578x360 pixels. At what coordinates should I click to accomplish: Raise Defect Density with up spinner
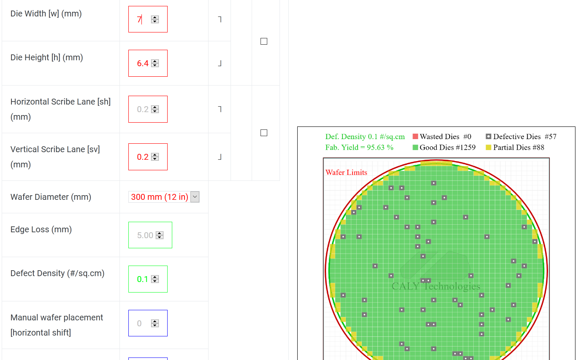click(x=155, y=277)
